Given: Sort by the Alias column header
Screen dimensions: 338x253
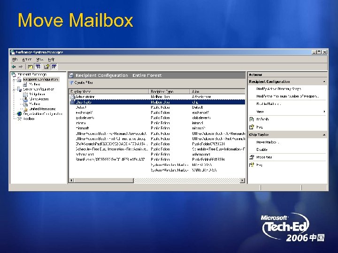Looking at the screenshot, I should tap(217, 91).
